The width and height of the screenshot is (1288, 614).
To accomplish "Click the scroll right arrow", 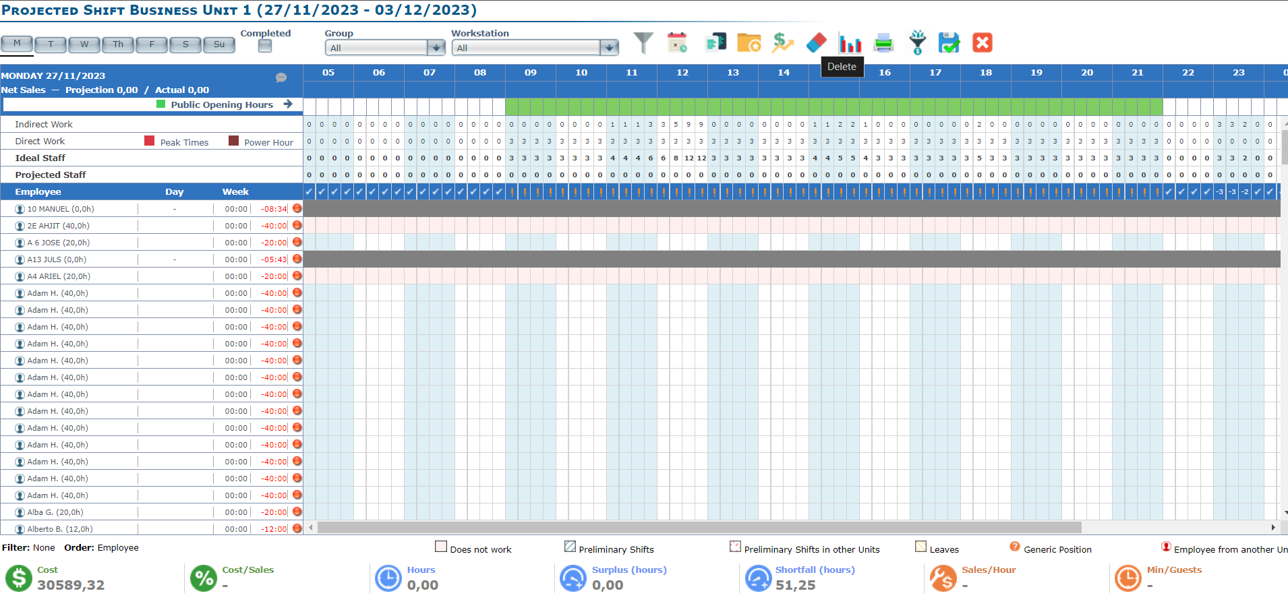I will (x=1272, y=527).
